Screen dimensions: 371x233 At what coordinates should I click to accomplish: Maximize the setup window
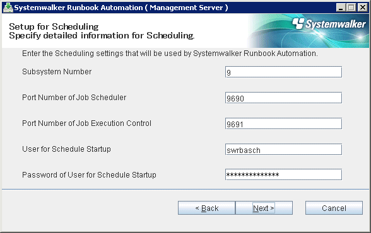point(351,8)
